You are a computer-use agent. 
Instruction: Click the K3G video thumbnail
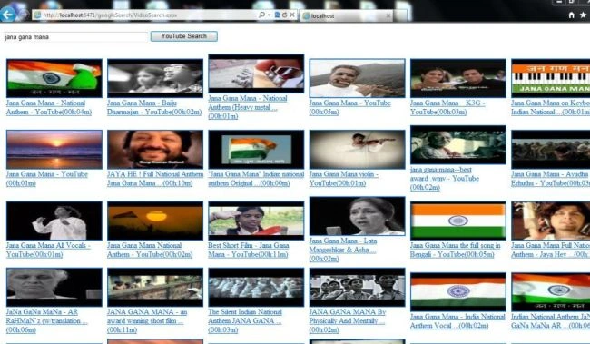(x=458, y=78)
